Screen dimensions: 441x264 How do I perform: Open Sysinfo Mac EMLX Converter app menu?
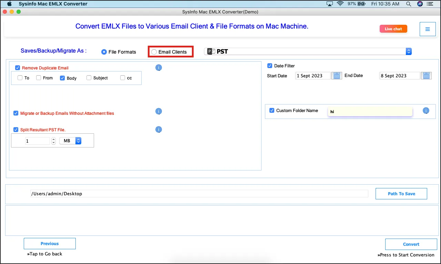[x=53, y=4]
